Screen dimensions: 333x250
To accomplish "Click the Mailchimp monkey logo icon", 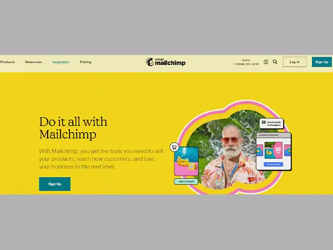I will 150,62.
